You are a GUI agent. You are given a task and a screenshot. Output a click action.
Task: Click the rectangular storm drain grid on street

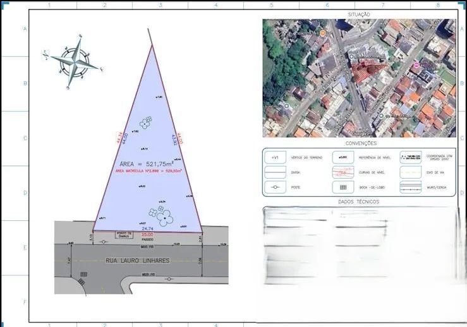click(84, 274)
